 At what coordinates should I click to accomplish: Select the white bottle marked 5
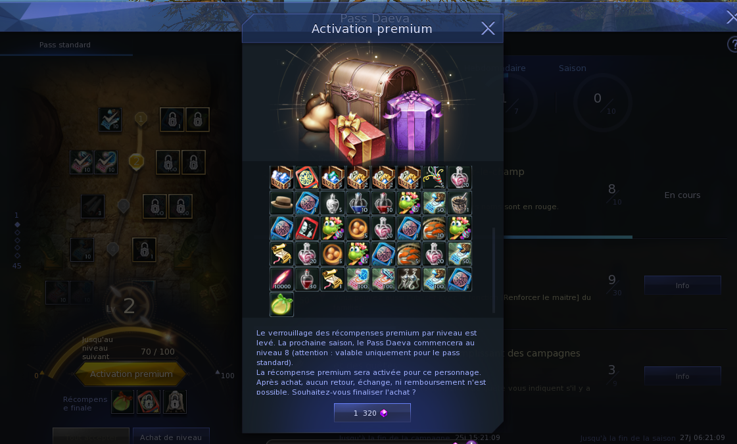332,203
